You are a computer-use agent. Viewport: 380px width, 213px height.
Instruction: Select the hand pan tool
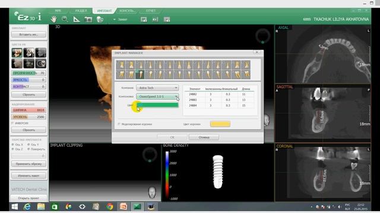pyautogui.click(x=53, y=19)
